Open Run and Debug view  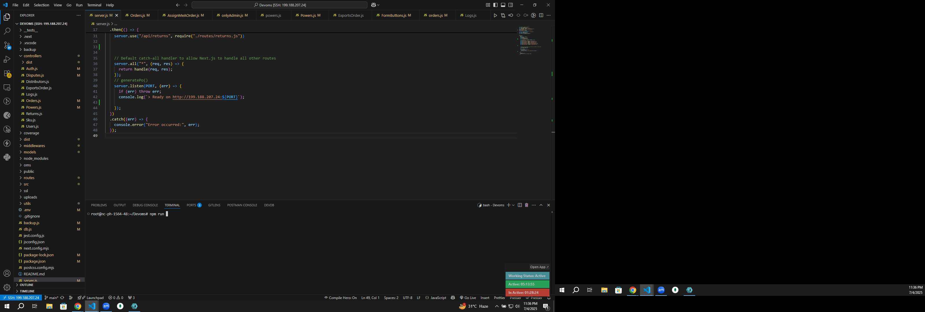coord(7,59)
